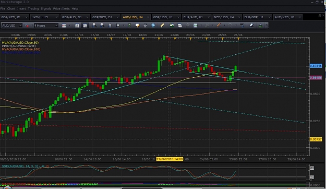The image size is (326, 189).
Task: Click the yellow day marker under 15/06
Action: pyautogui.click(x=95, y=39)
